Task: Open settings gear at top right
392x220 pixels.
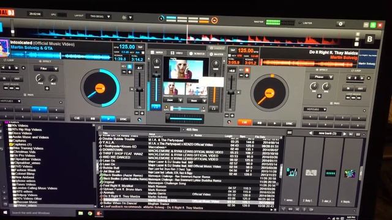Action: tap(341, 24)
